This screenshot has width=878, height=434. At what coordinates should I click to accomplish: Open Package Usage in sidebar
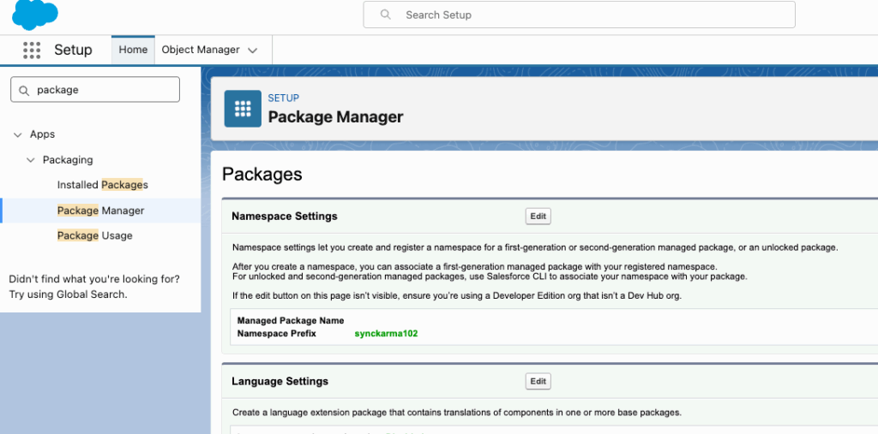[x=94, y=235]
